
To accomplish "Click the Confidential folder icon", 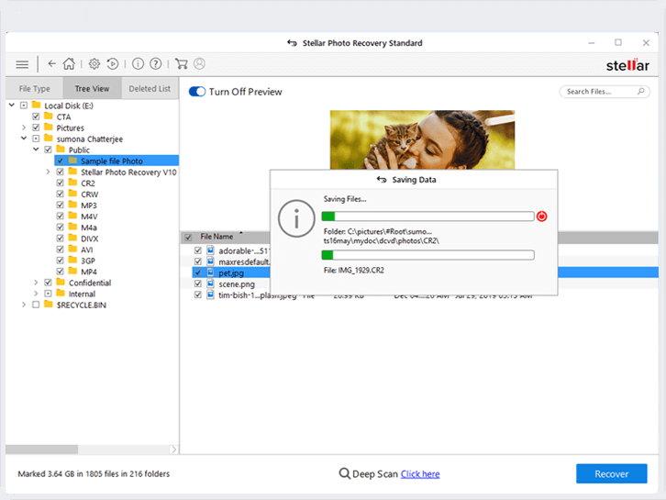I will [x=61, y=282].
